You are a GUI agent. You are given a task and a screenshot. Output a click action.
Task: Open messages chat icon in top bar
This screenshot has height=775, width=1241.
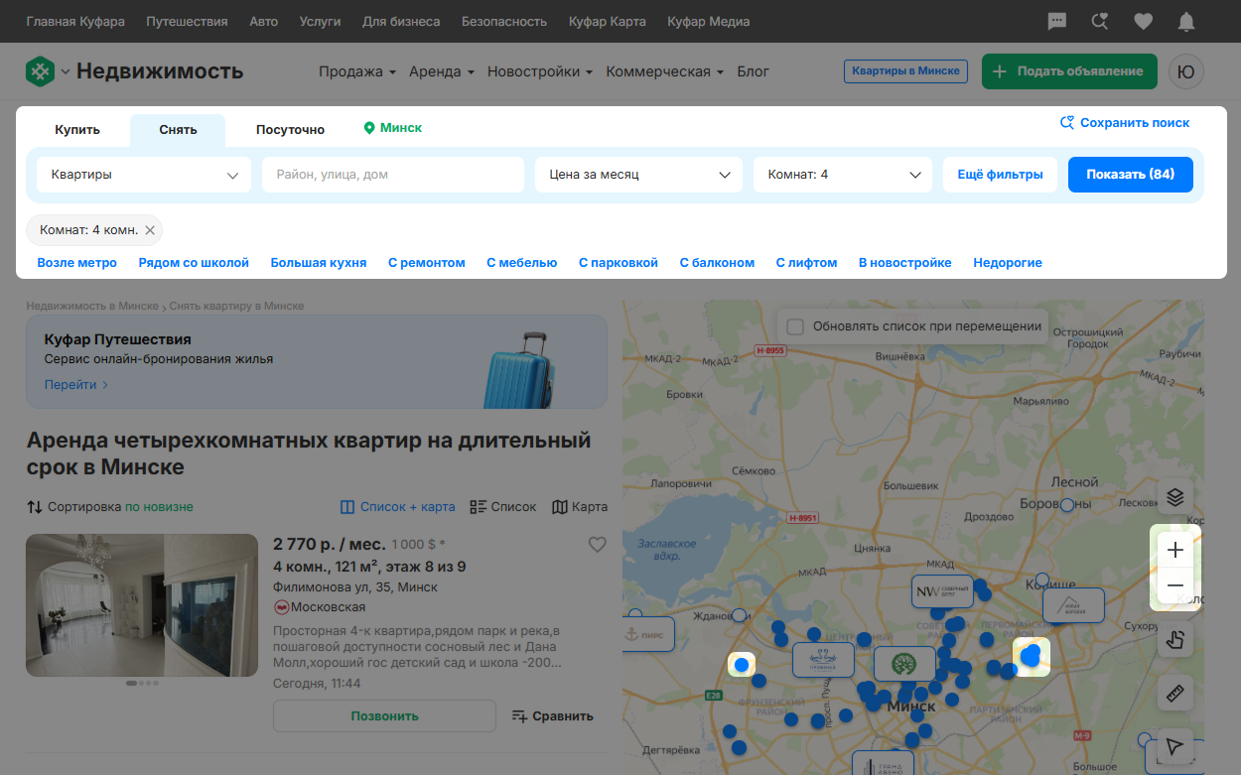click(x=1057, y=21)
